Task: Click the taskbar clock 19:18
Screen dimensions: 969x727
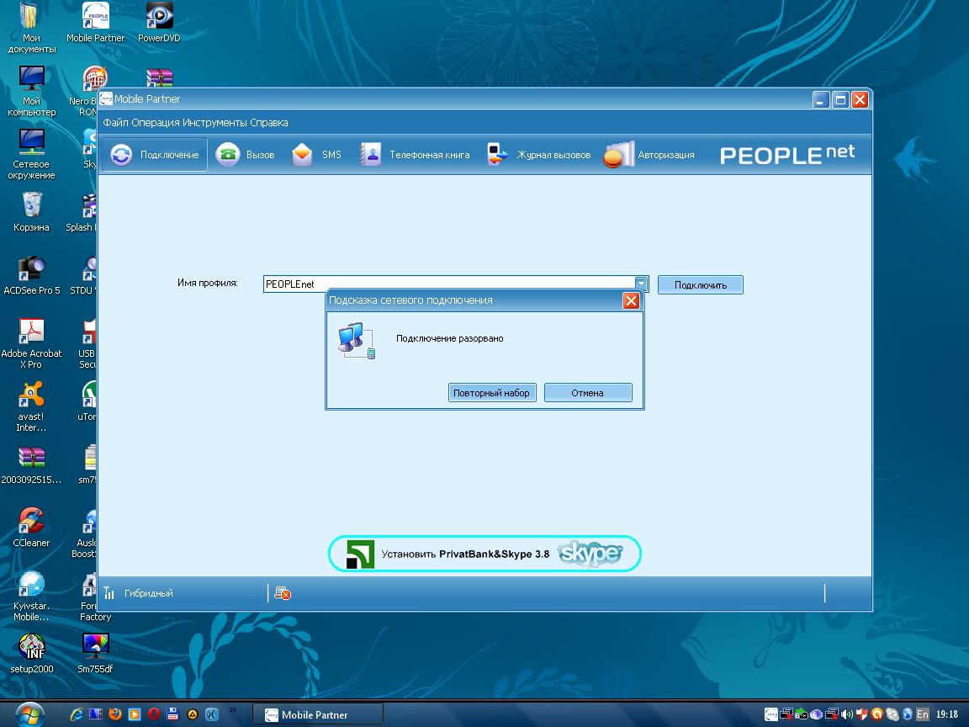Action: 947,714
